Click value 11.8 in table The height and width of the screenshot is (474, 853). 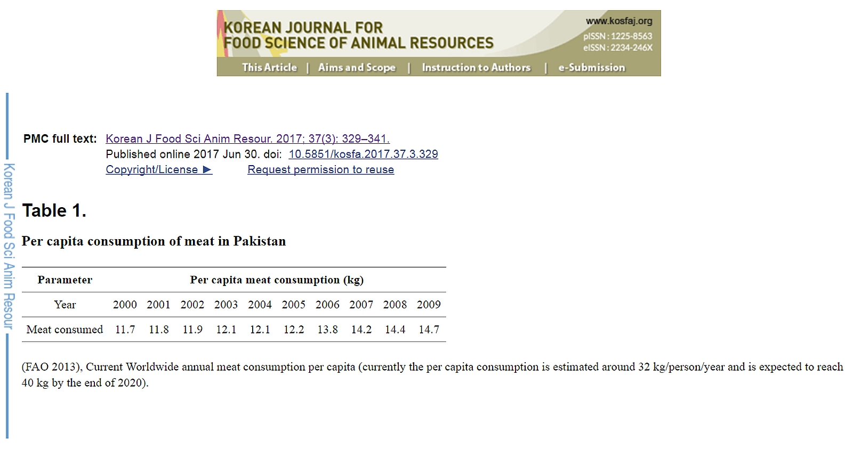point(158,330)
